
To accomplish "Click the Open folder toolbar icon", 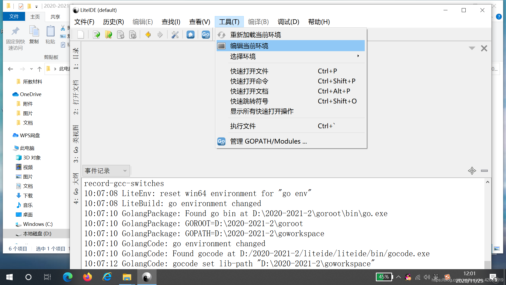I will click(109, 35).
